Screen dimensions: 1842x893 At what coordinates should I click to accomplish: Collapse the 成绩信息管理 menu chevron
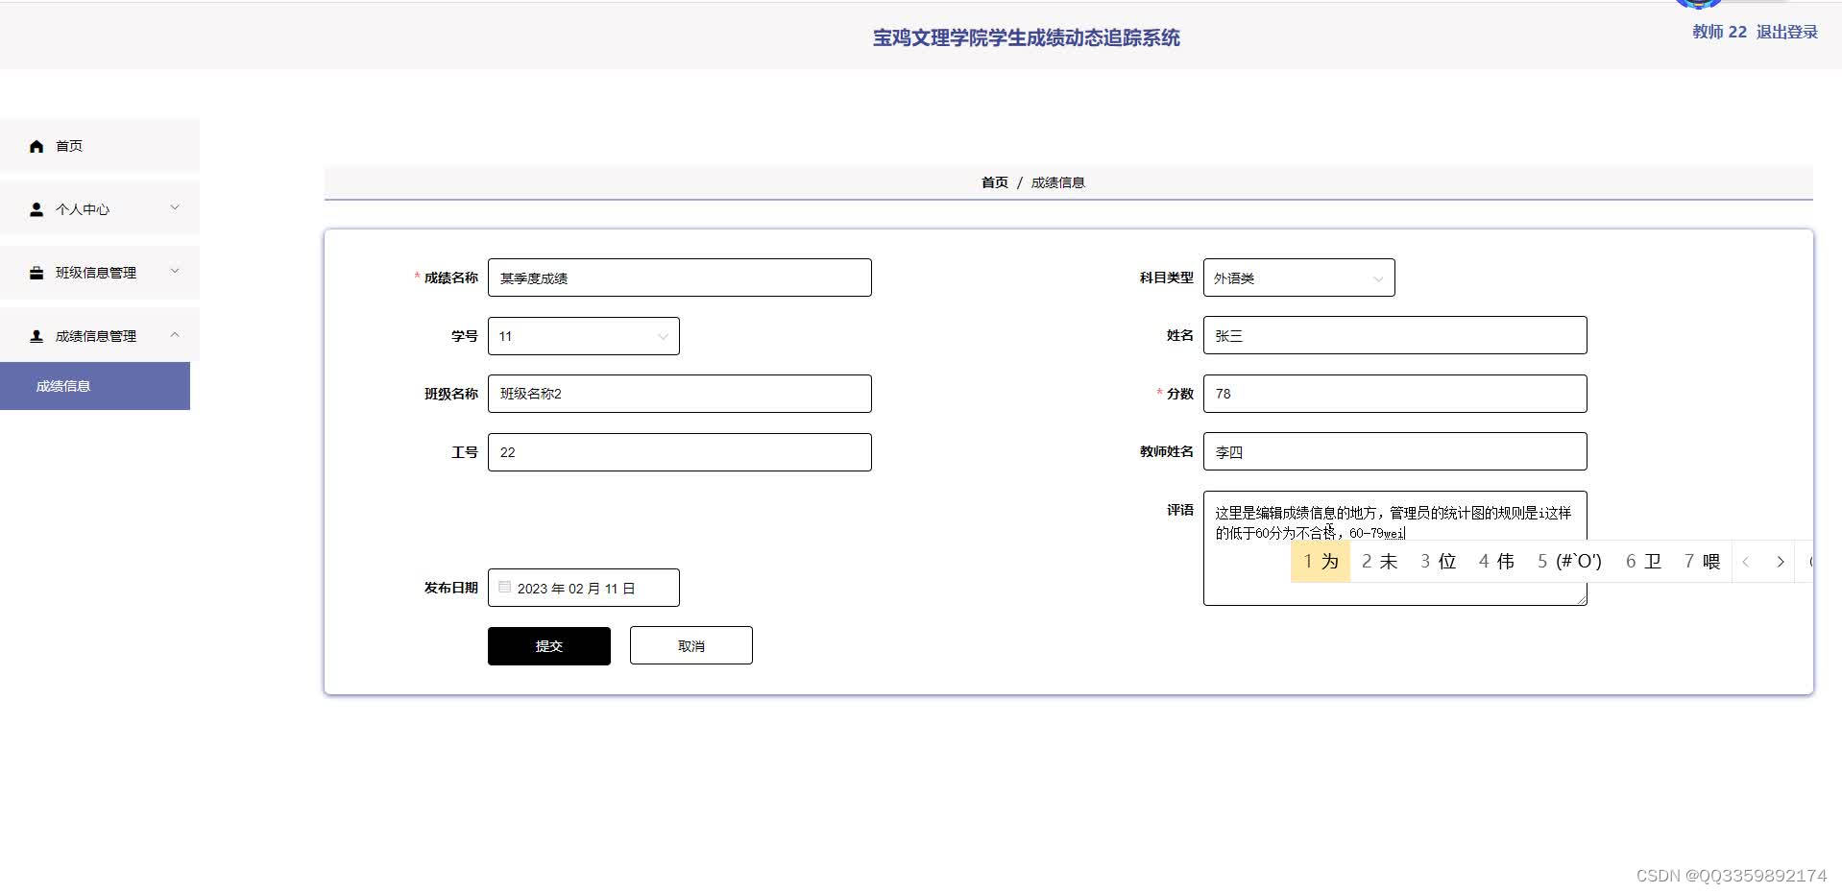tap(175, 334)
